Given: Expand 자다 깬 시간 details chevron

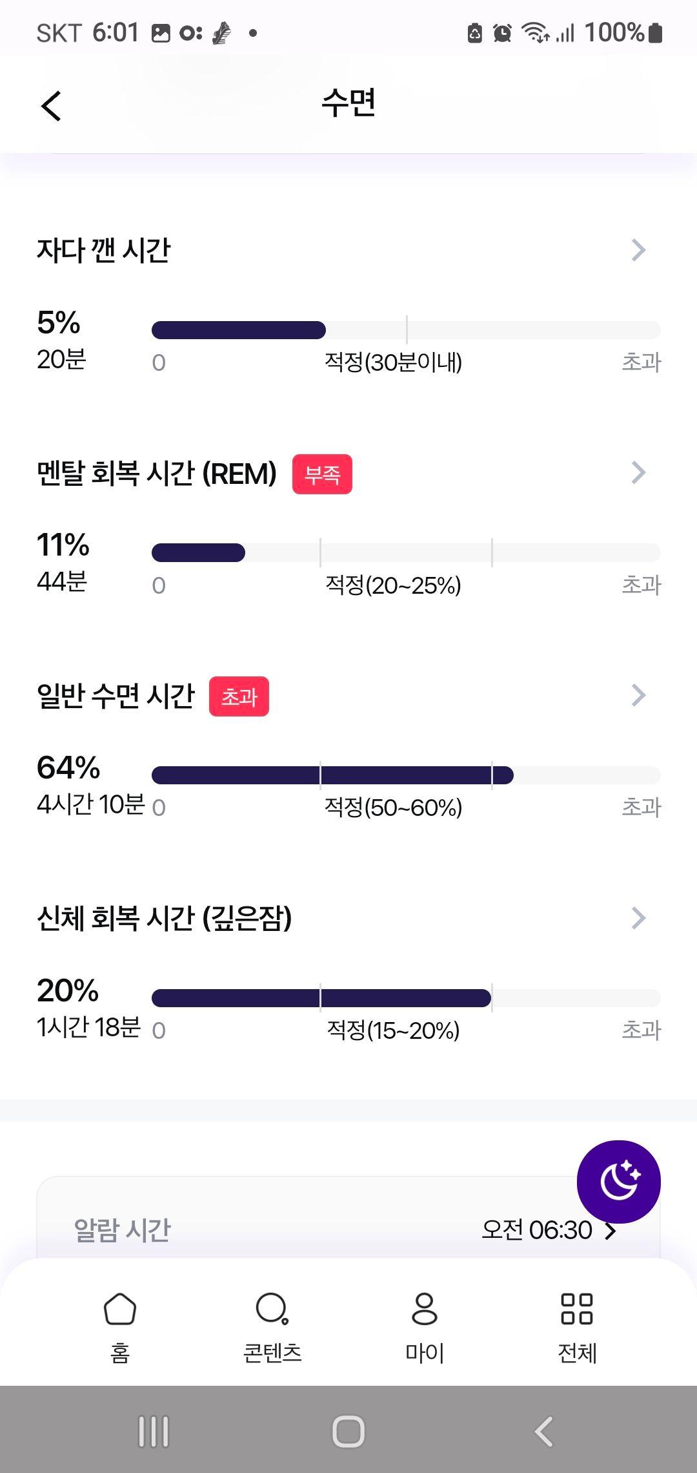Looking at the screenshot, I should [x=638, y=250].
